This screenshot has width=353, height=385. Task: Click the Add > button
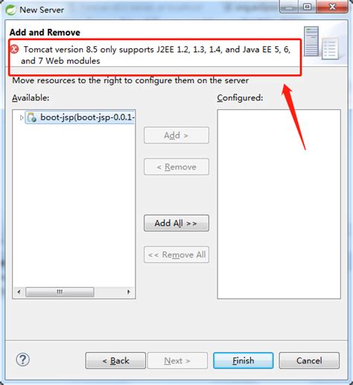(x=176, y=135)
